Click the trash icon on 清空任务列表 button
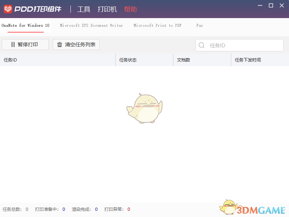This screenshot has width=289, height=217. (x=60, y=44)
